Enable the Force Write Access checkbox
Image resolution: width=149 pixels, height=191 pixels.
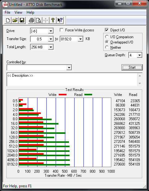click(x=62, y=30)
